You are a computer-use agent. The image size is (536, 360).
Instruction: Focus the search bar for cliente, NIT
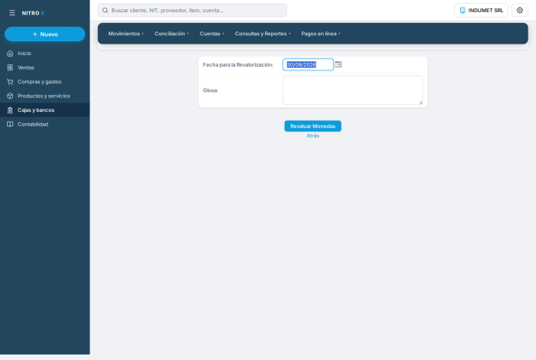192,10
